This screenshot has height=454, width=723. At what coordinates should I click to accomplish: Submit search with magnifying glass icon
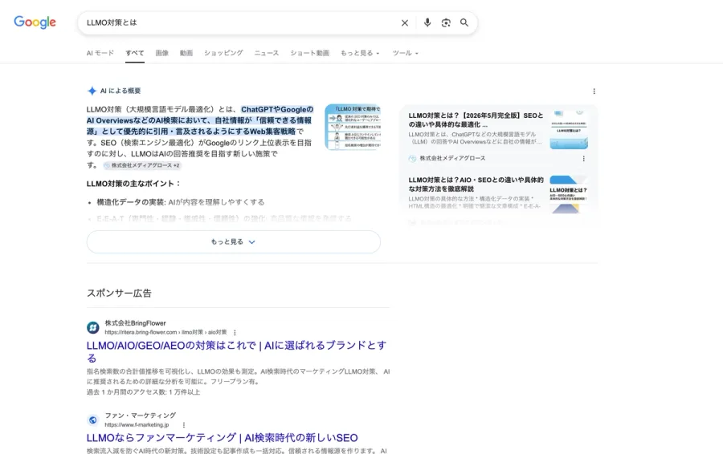pyautogui.click(x=464, y=22)
